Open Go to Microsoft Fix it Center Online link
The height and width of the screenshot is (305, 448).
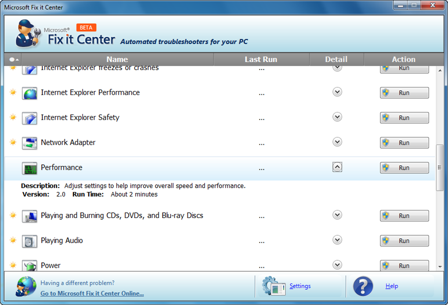[92, 293]
